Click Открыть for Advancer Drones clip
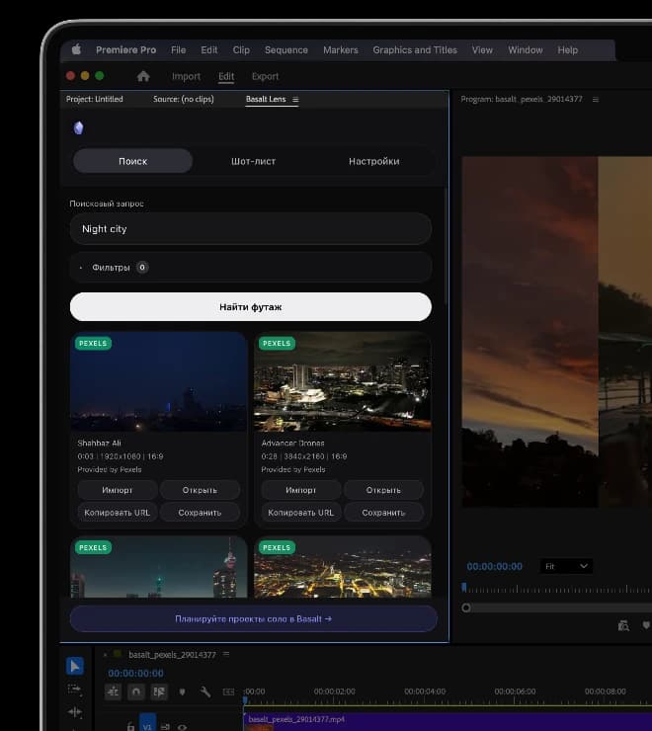The height and width of the screenshot is (731, 652). (x=383, y=490)
